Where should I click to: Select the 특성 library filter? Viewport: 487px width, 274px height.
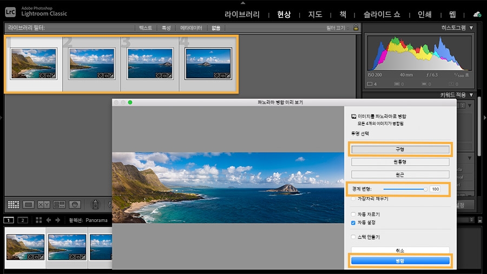coord(166,28)
